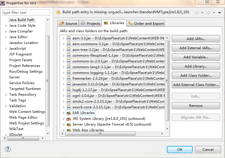The width and height of the screenshot is (225, 158).
Task: Select Javadoc Location in sidebar
Action: pyautogui.click(x=23, y=43)
